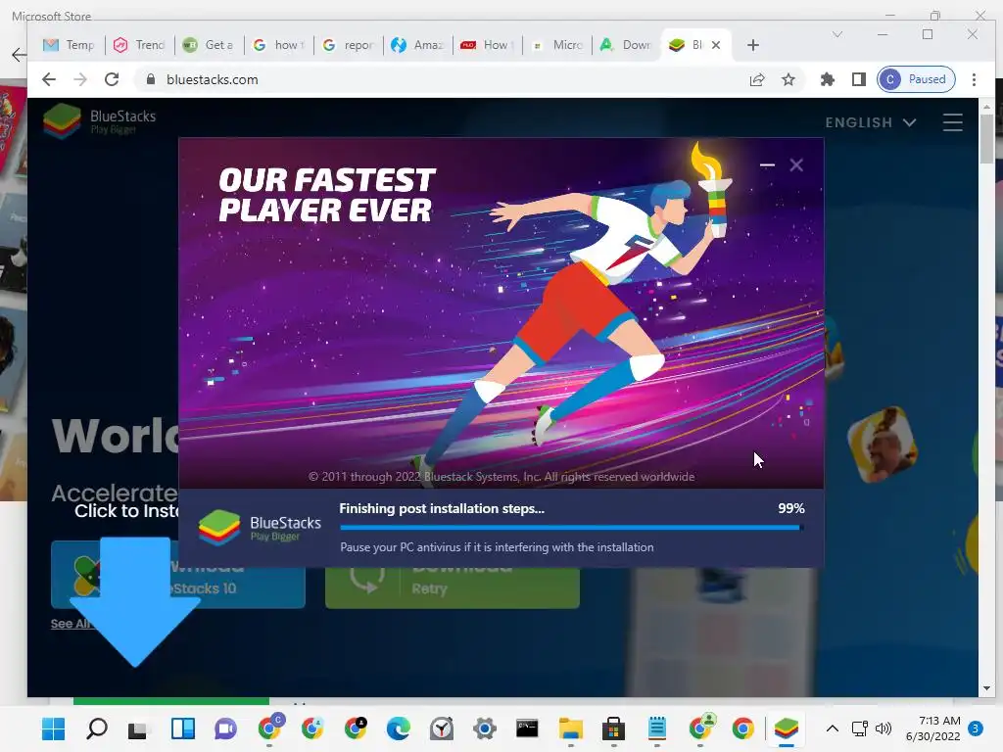The image size is (1003, 752).
Task: Open notification badge showing 3
Action: 976,728
